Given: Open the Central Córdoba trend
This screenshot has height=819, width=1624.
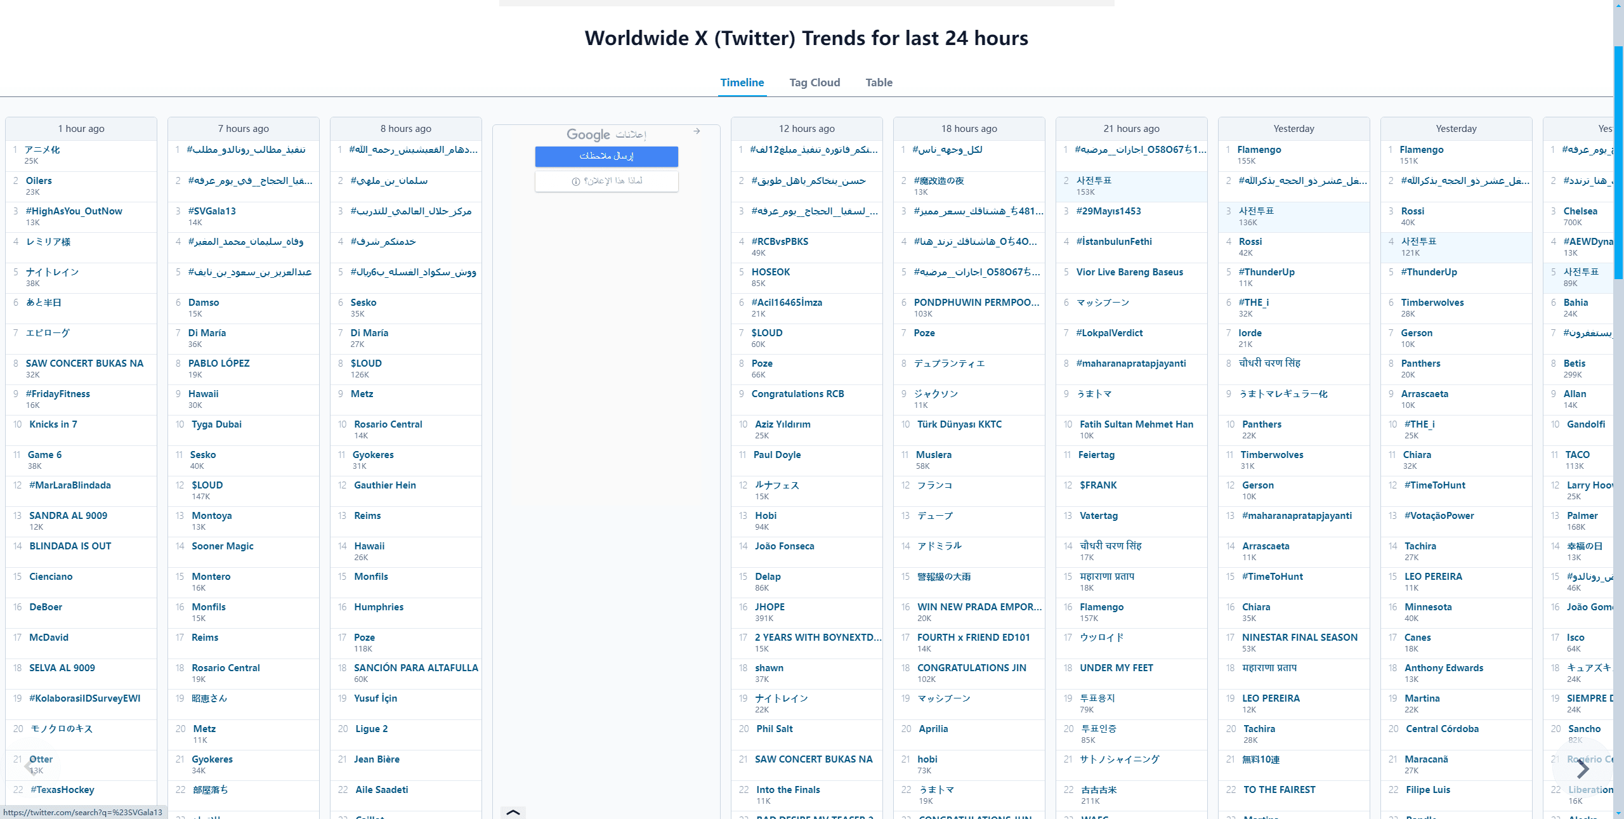Looking at the screenshot, I should click(1442, 729).
